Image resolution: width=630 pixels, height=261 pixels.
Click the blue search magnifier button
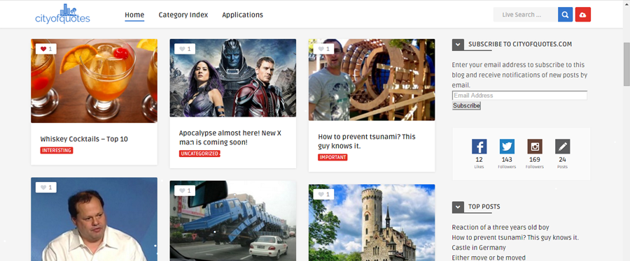tap(565, 15)
